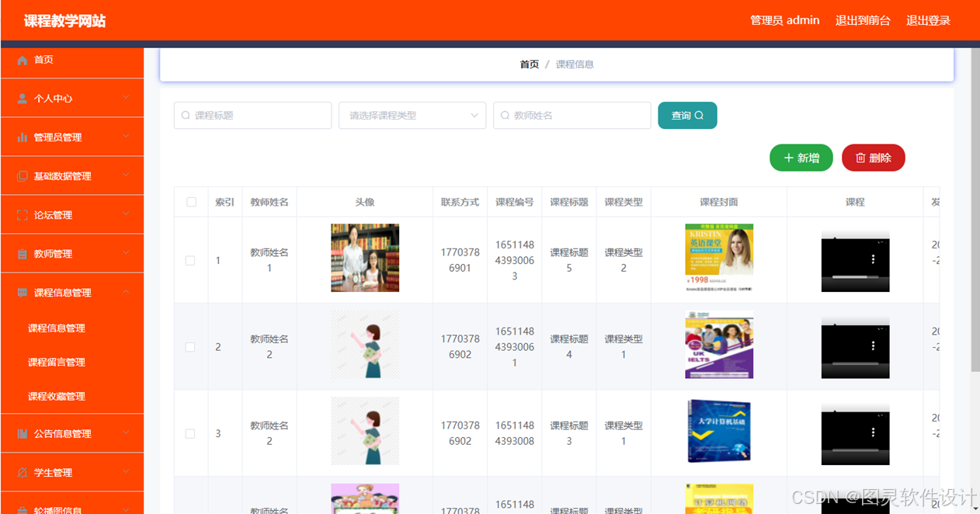
Task: Click the search icon in 教师姓名 field
Action: 505,116
